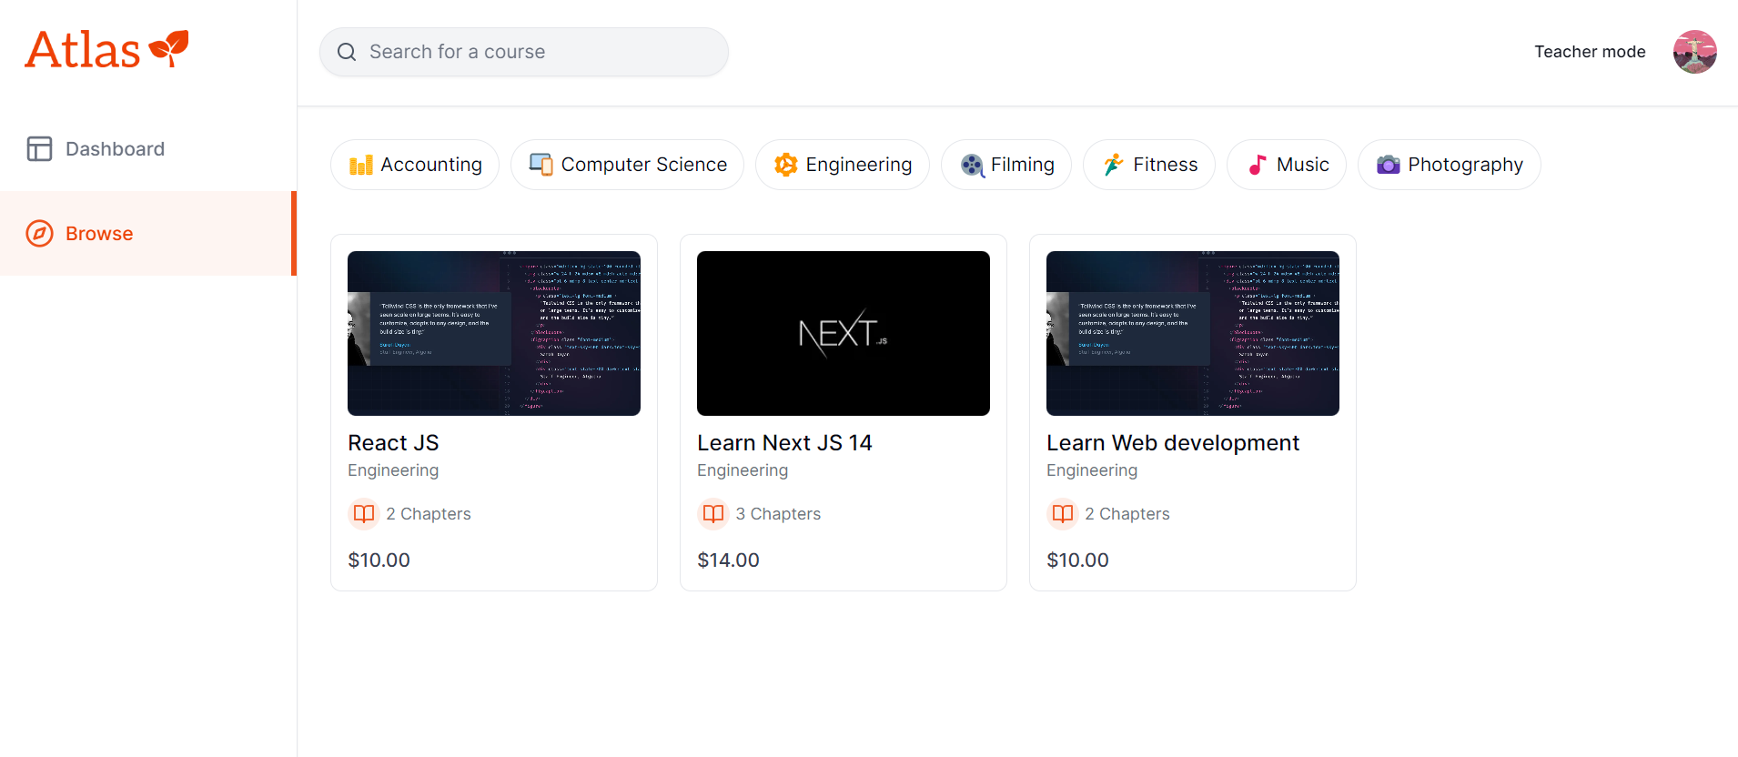1738x757 pixels.
Task: Filter courses by Computer Science
Action: pyautogui.click(x=627, y=165)
